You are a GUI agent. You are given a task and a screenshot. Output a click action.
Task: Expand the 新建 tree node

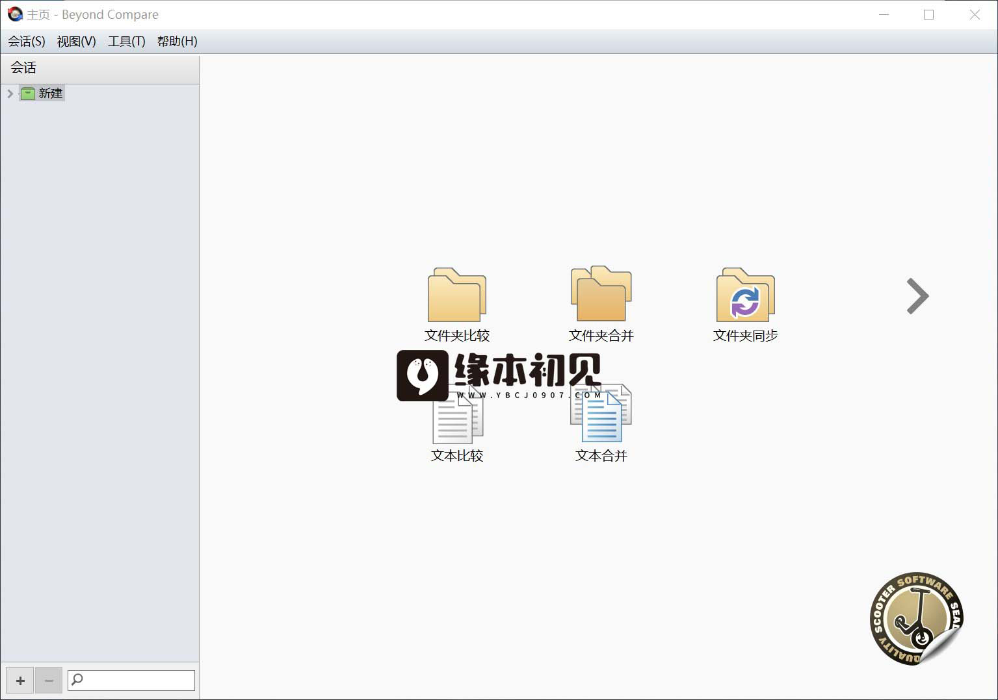(10, 94)
